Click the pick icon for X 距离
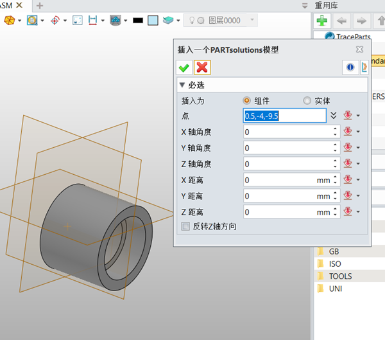 click(x=348, y=179)
